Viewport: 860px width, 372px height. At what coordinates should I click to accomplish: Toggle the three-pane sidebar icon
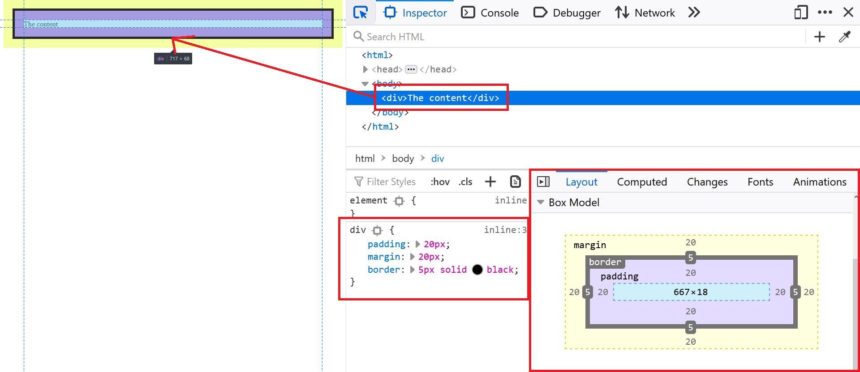[x=543, y=182]
